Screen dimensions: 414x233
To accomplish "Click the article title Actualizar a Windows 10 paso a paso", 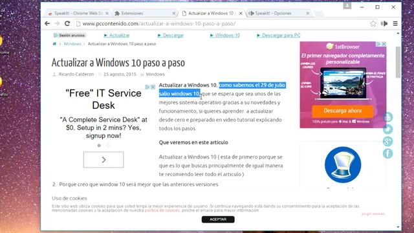I will click(x=118, y=63).
